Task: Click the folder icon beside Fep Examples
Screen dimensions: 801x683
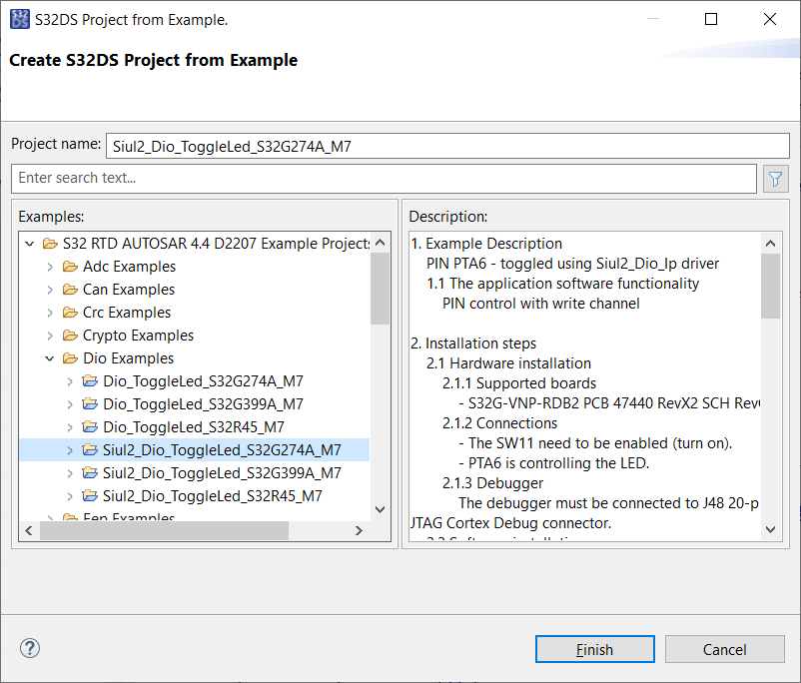Action: coord(69,518)
